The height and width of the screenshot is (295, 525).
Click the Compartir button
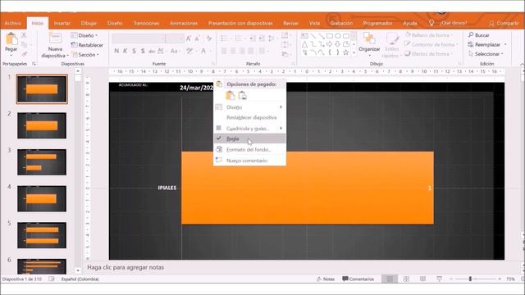(x=504, y=23)
